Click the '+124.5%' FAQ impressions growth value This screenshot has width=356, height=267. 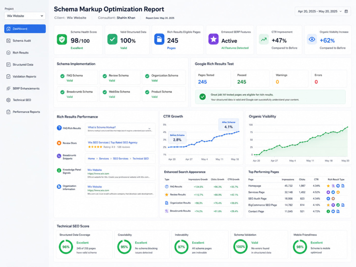(x=198, y=187)
